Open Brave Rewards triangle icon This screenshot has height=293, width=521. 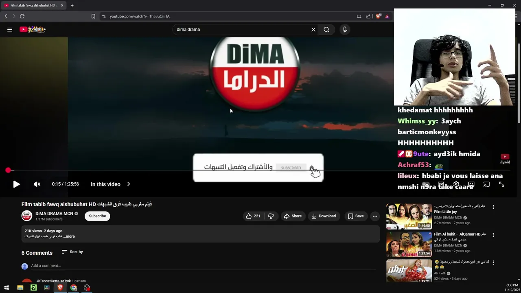[x=387, y=16]
